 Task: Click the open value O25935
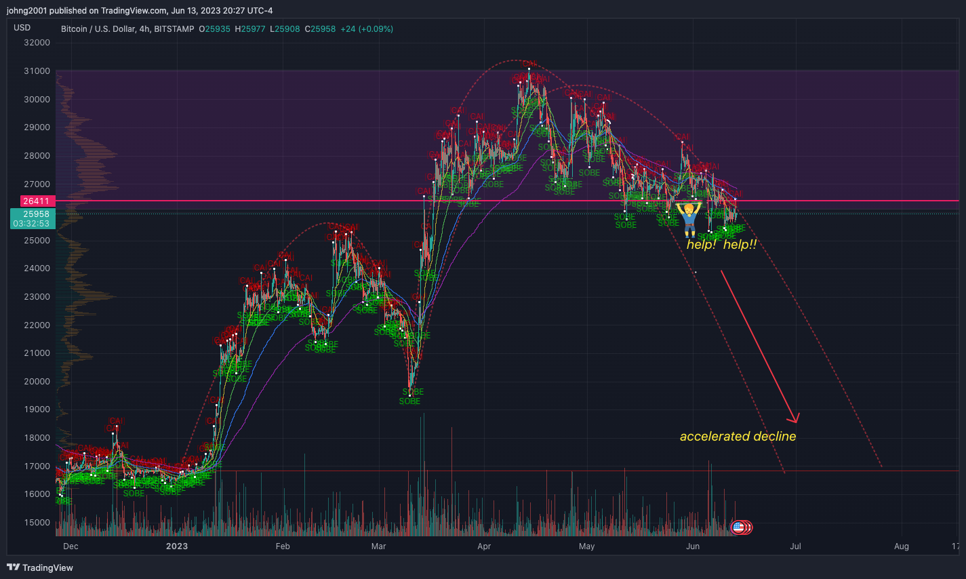(x=214, y=29)
